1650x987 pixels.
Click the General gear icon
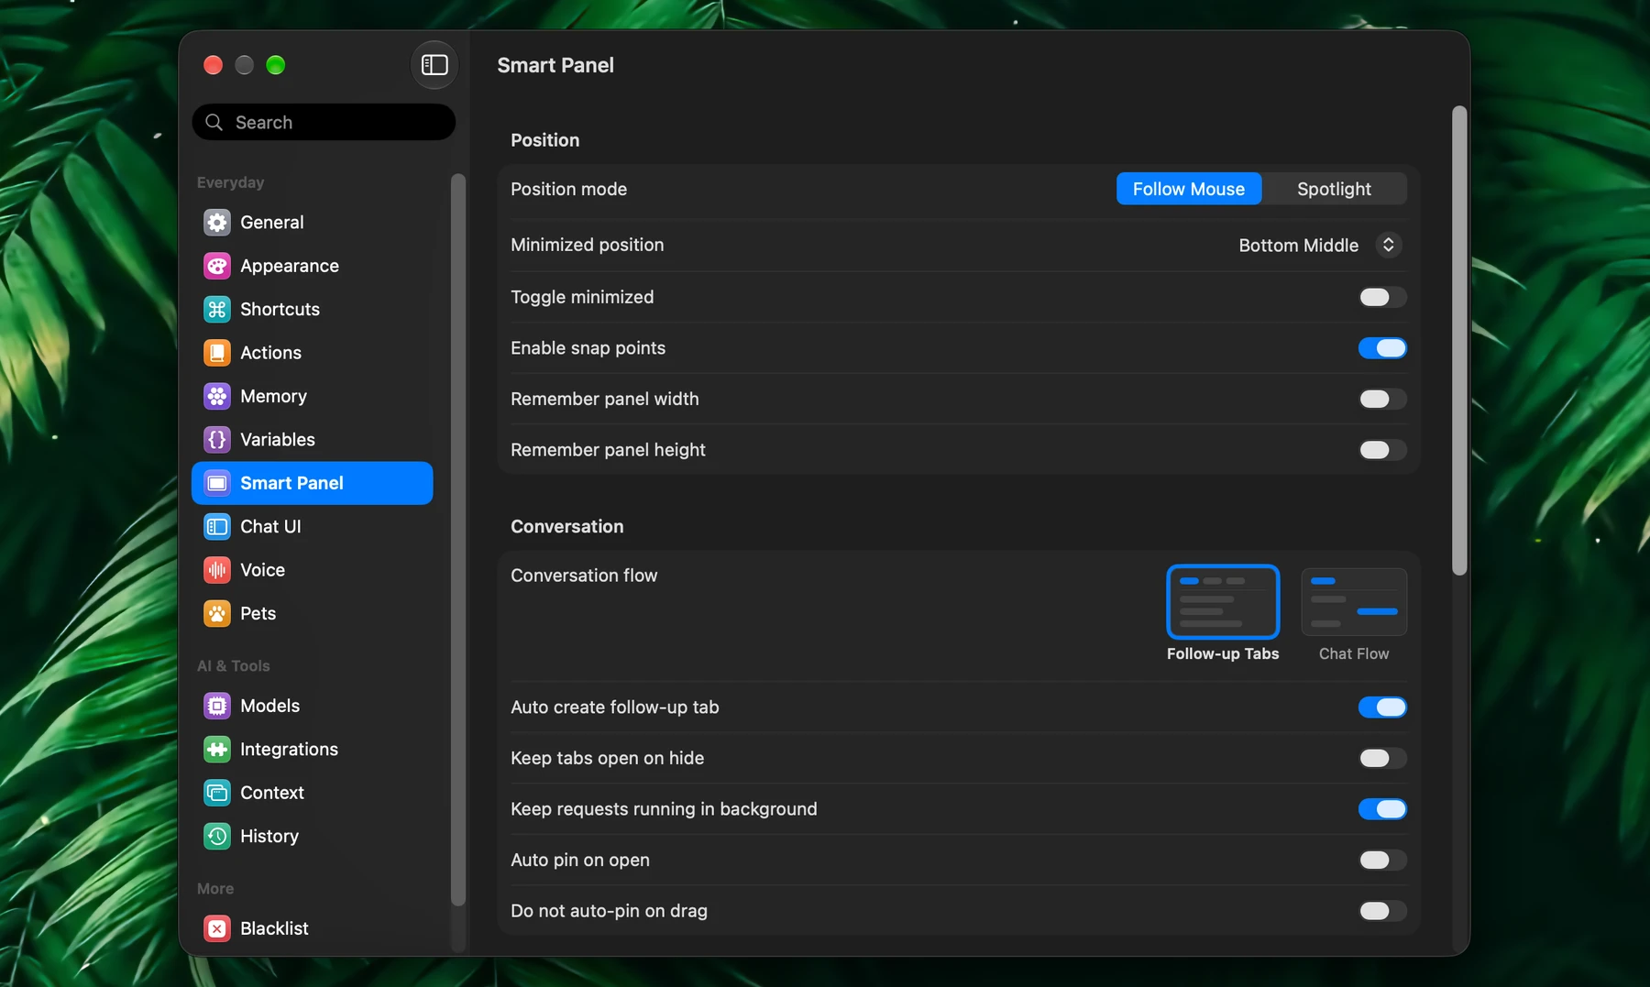[217, 222]
